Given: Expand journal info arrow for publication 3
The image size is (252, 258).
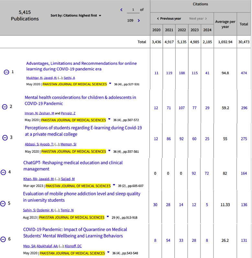Looking at the screenshot, I should pyautogui.click(x=109, y=151).
